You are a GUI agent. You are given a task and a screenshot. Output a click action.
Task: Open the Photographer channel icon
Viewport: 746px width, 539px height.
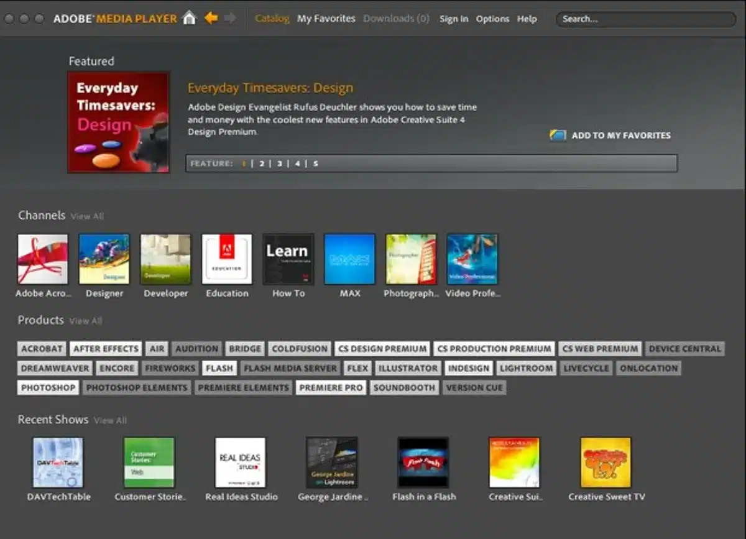click(411, 259)
